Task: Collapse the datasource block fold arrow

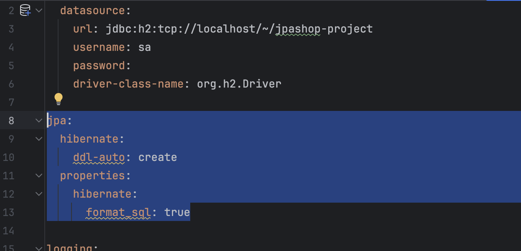Action: tap(39, 10)
